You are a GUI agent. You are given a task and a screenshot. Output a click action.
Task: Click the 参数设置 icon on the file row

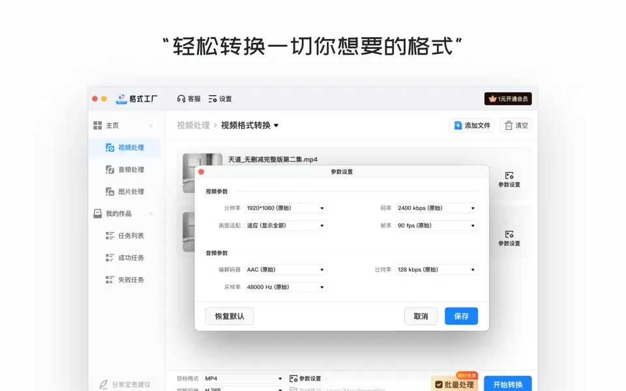(509, 175)
